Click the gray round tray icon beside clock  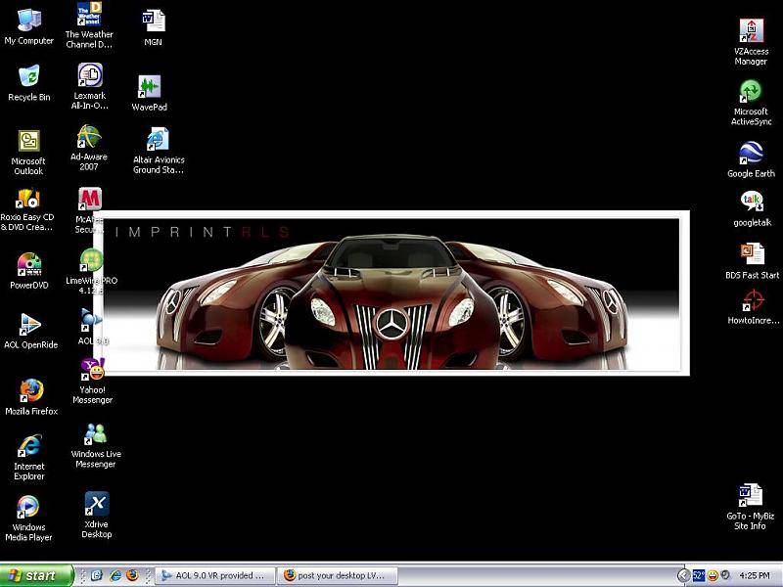tap(725, 575)
